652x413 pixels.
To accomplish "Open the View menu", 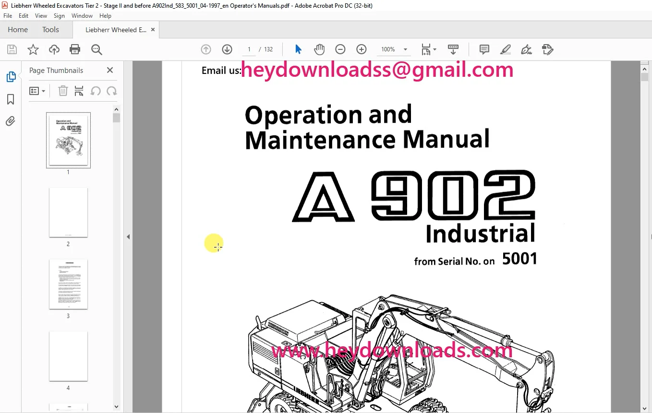I will click(41, 16).
